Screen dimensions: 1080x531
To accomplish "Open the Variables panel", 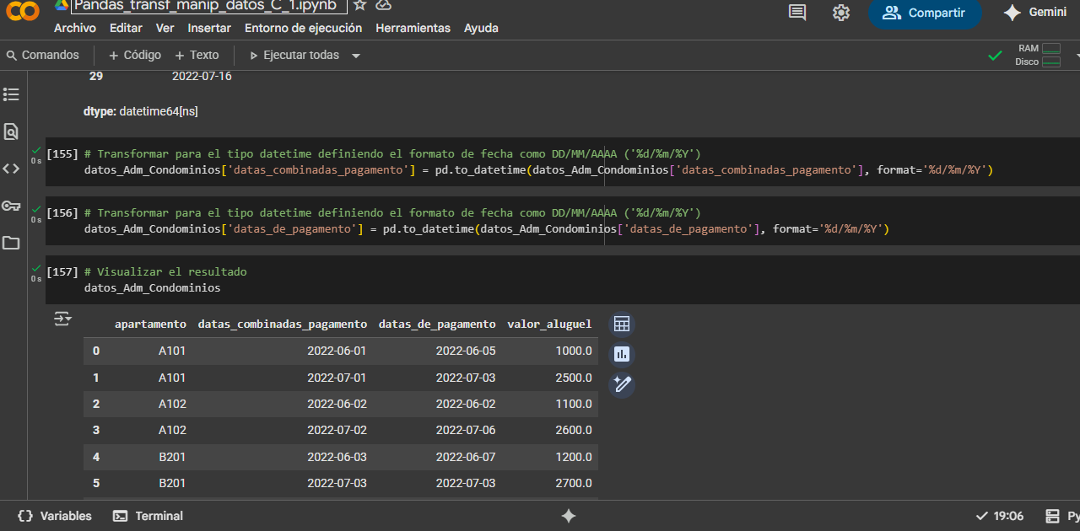I will (54, 516).
